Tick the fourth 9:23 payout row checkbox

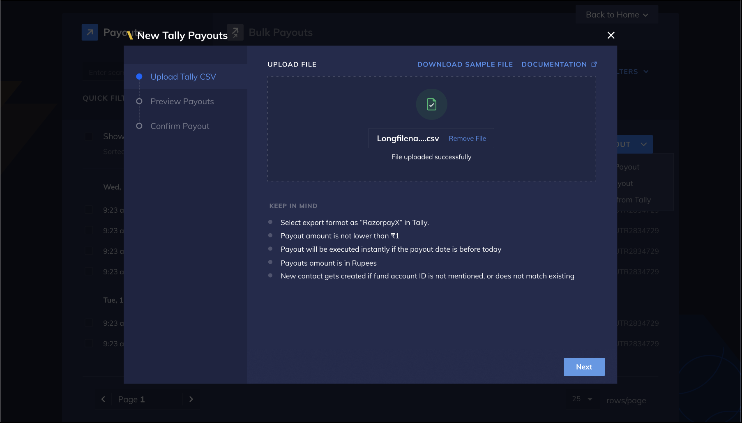pyautogui.click(x=89, y=271)
